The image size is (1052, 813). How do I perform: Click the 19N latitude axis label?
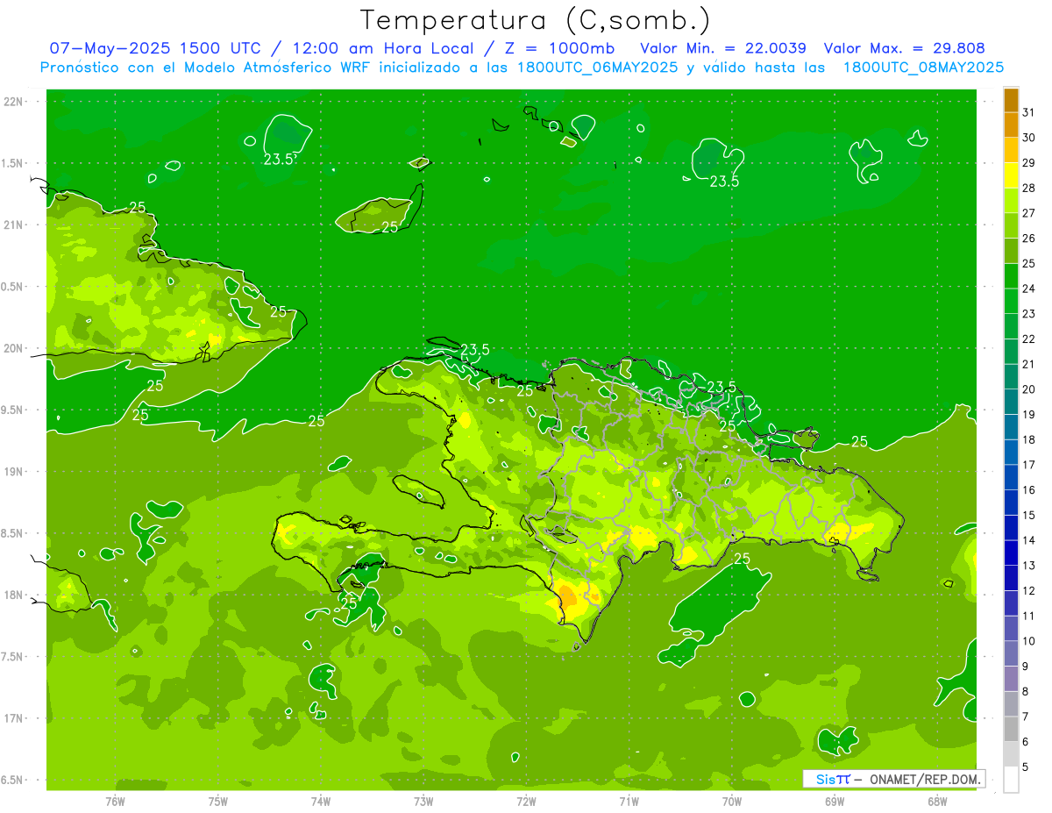pos(14,472)
